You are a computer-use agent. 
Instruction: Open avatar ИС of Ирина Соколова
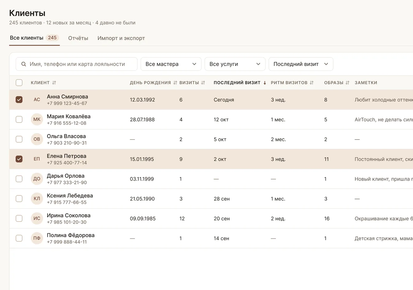[x=37, y=218]
